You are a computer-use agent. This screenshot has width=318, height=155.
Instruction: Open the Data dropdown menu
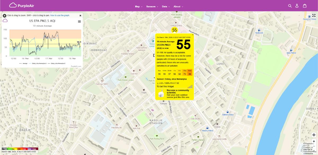coord(165,6)
